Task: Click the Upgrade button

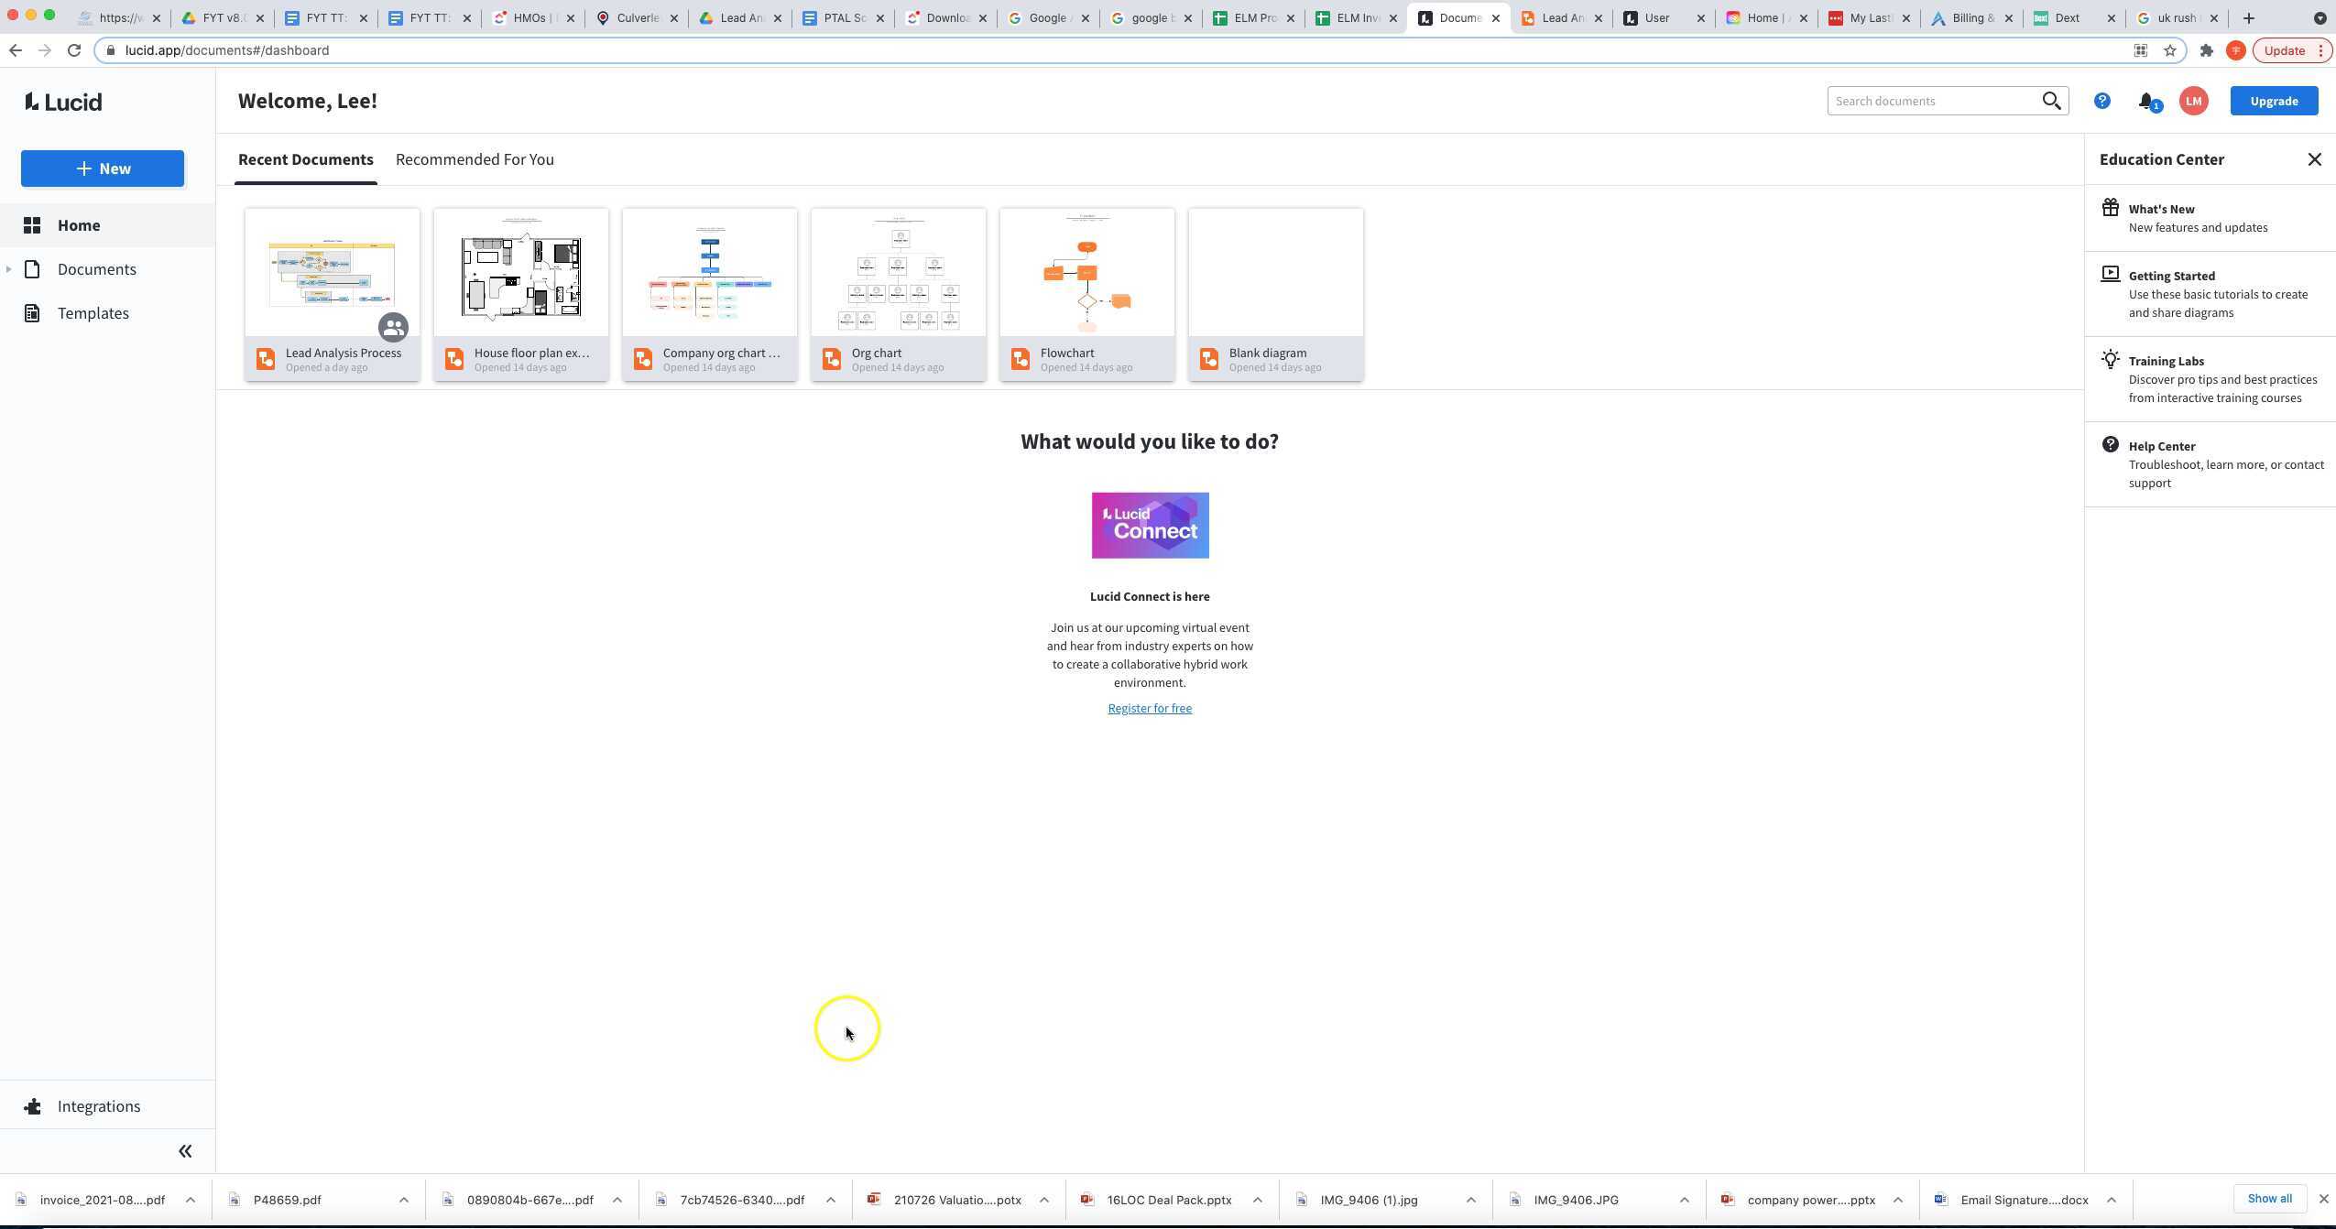Action: click(2273, 101)
